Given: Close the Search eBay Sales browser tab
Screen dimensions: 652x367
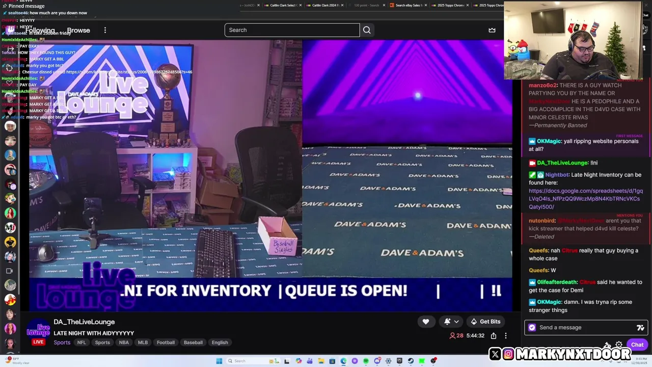Looking at the screenshot, I should coord(426,5).
